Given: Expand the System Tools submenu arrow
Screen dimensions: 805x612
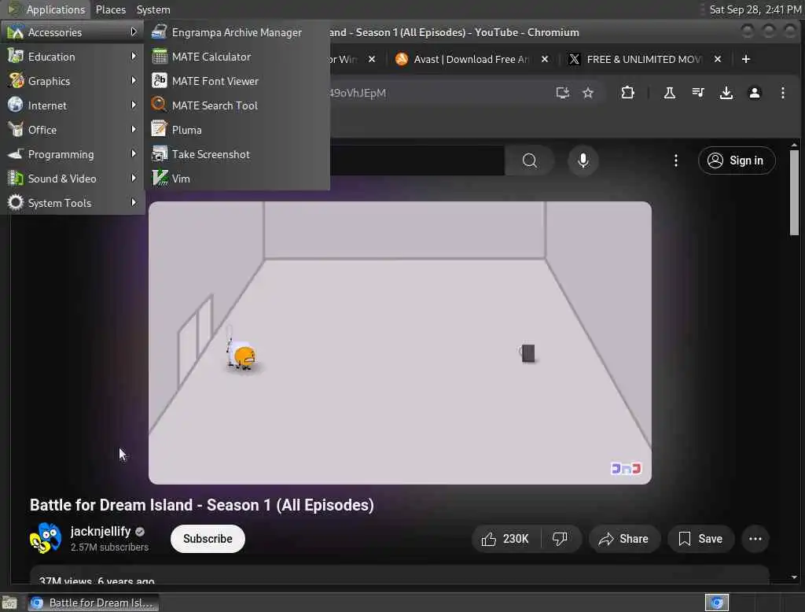Looking at the screenshot, I should [134, 202].
